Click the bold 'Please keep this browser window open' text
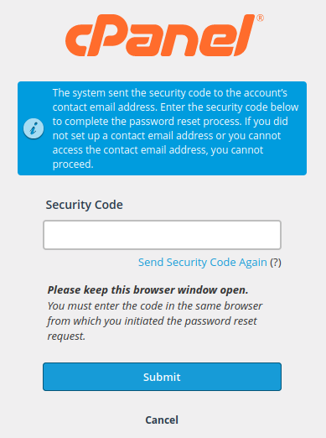The height and width of the screenshot is (438, 326). point(147,290)
